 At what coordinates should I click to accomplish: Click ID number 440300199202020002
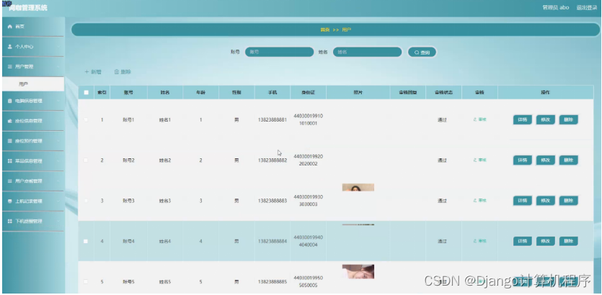click(309, 160)
